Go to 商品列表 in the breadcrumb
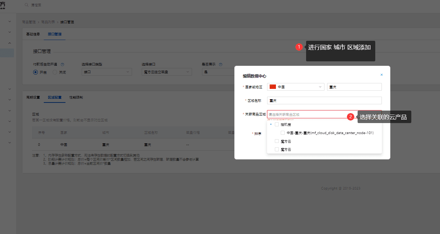Image resolution: width=440 pixels, height=234 pixels. (48, 22)
